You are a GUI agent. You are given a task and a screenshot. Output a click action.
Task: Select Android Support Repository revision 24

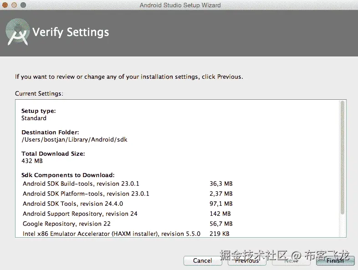tap(80, 214)
